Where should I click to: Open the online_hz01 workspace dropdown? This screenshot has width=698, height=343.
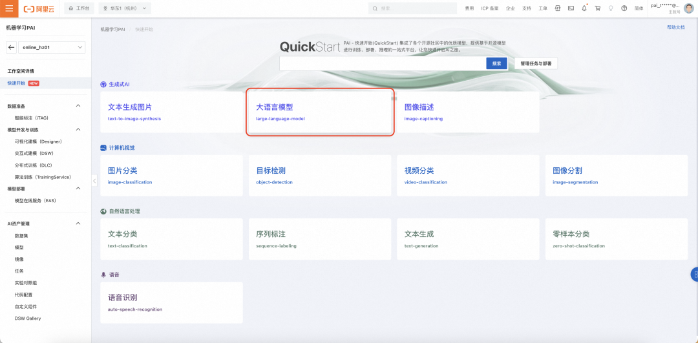(x=52, y=47)
